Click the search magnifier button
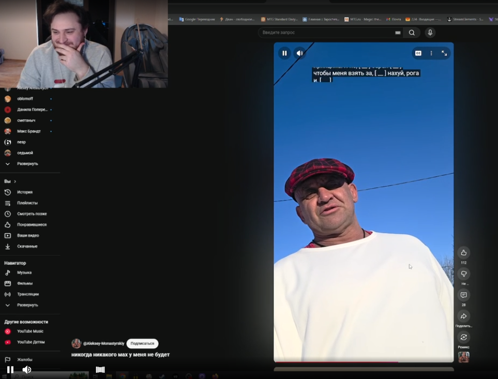The height and width of the screenshot is (379, 498). (x=412, y=33)
